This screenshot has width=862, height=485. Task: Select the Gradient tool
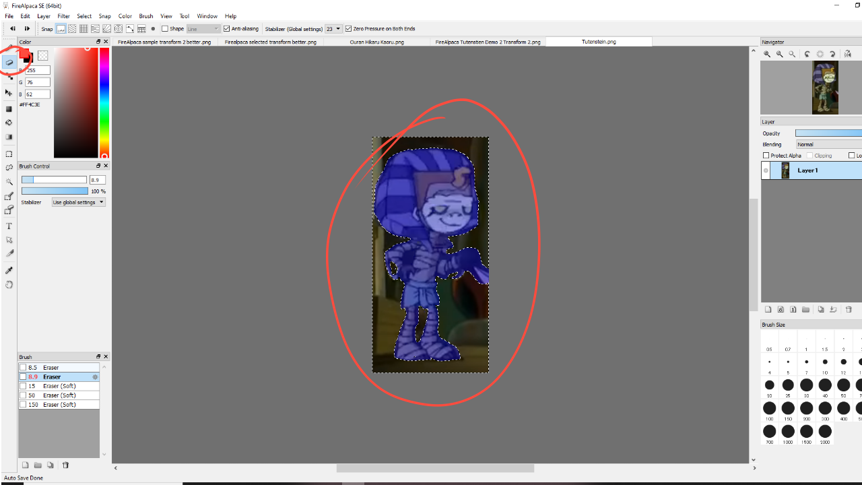click(x=9, y=137)
